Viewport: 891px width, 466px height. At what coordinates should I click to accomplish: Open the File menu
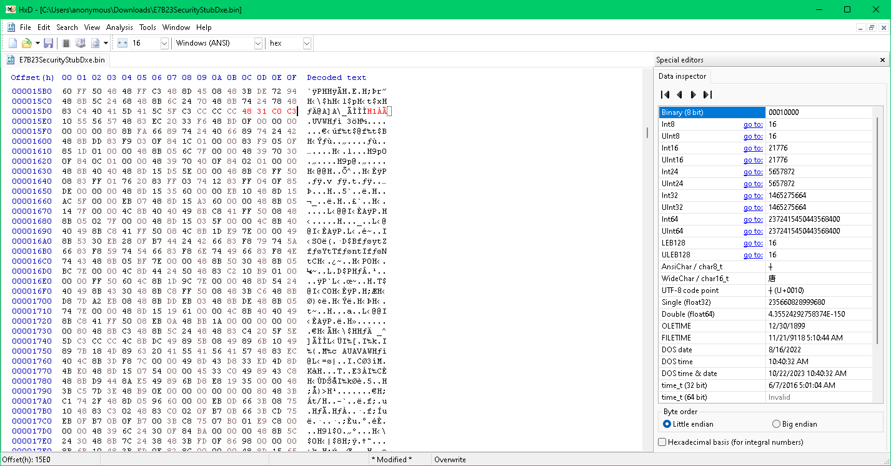coord(26,27)
